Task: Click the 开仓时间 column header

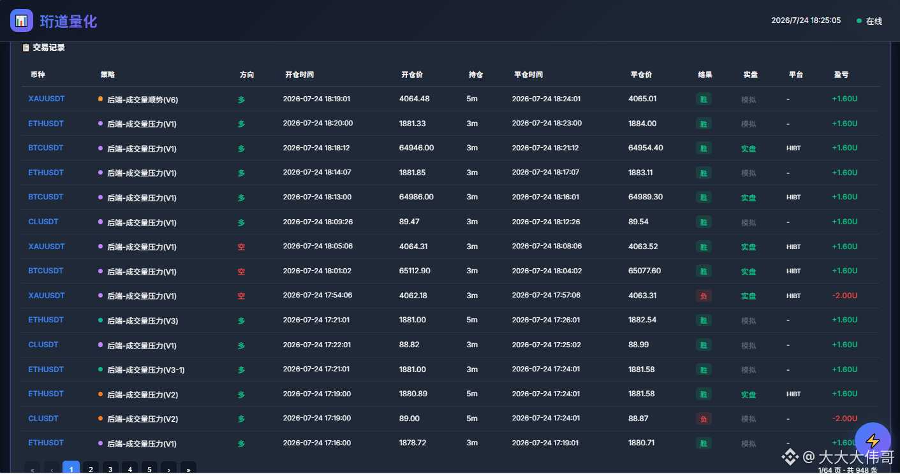Action: point(299,75)
